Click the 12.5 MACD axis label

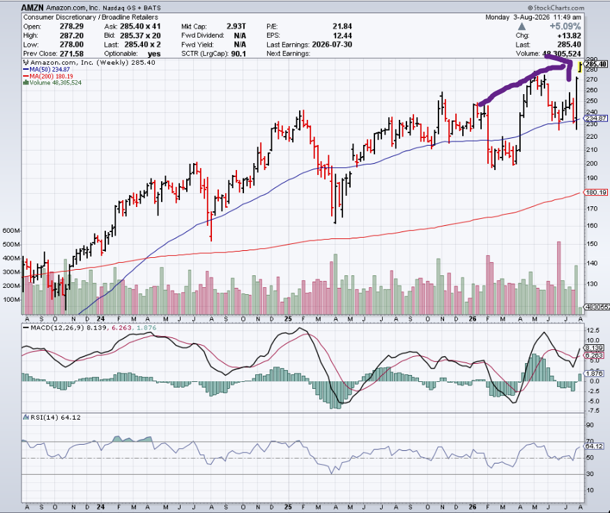593,330
